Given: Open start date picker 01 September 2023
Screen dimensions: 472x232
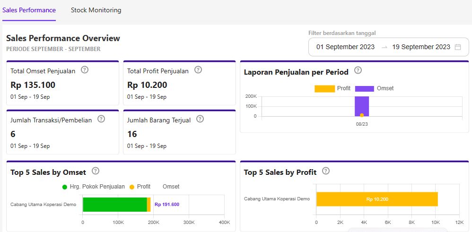Looking at the screenshot, I should click(345, 47).
